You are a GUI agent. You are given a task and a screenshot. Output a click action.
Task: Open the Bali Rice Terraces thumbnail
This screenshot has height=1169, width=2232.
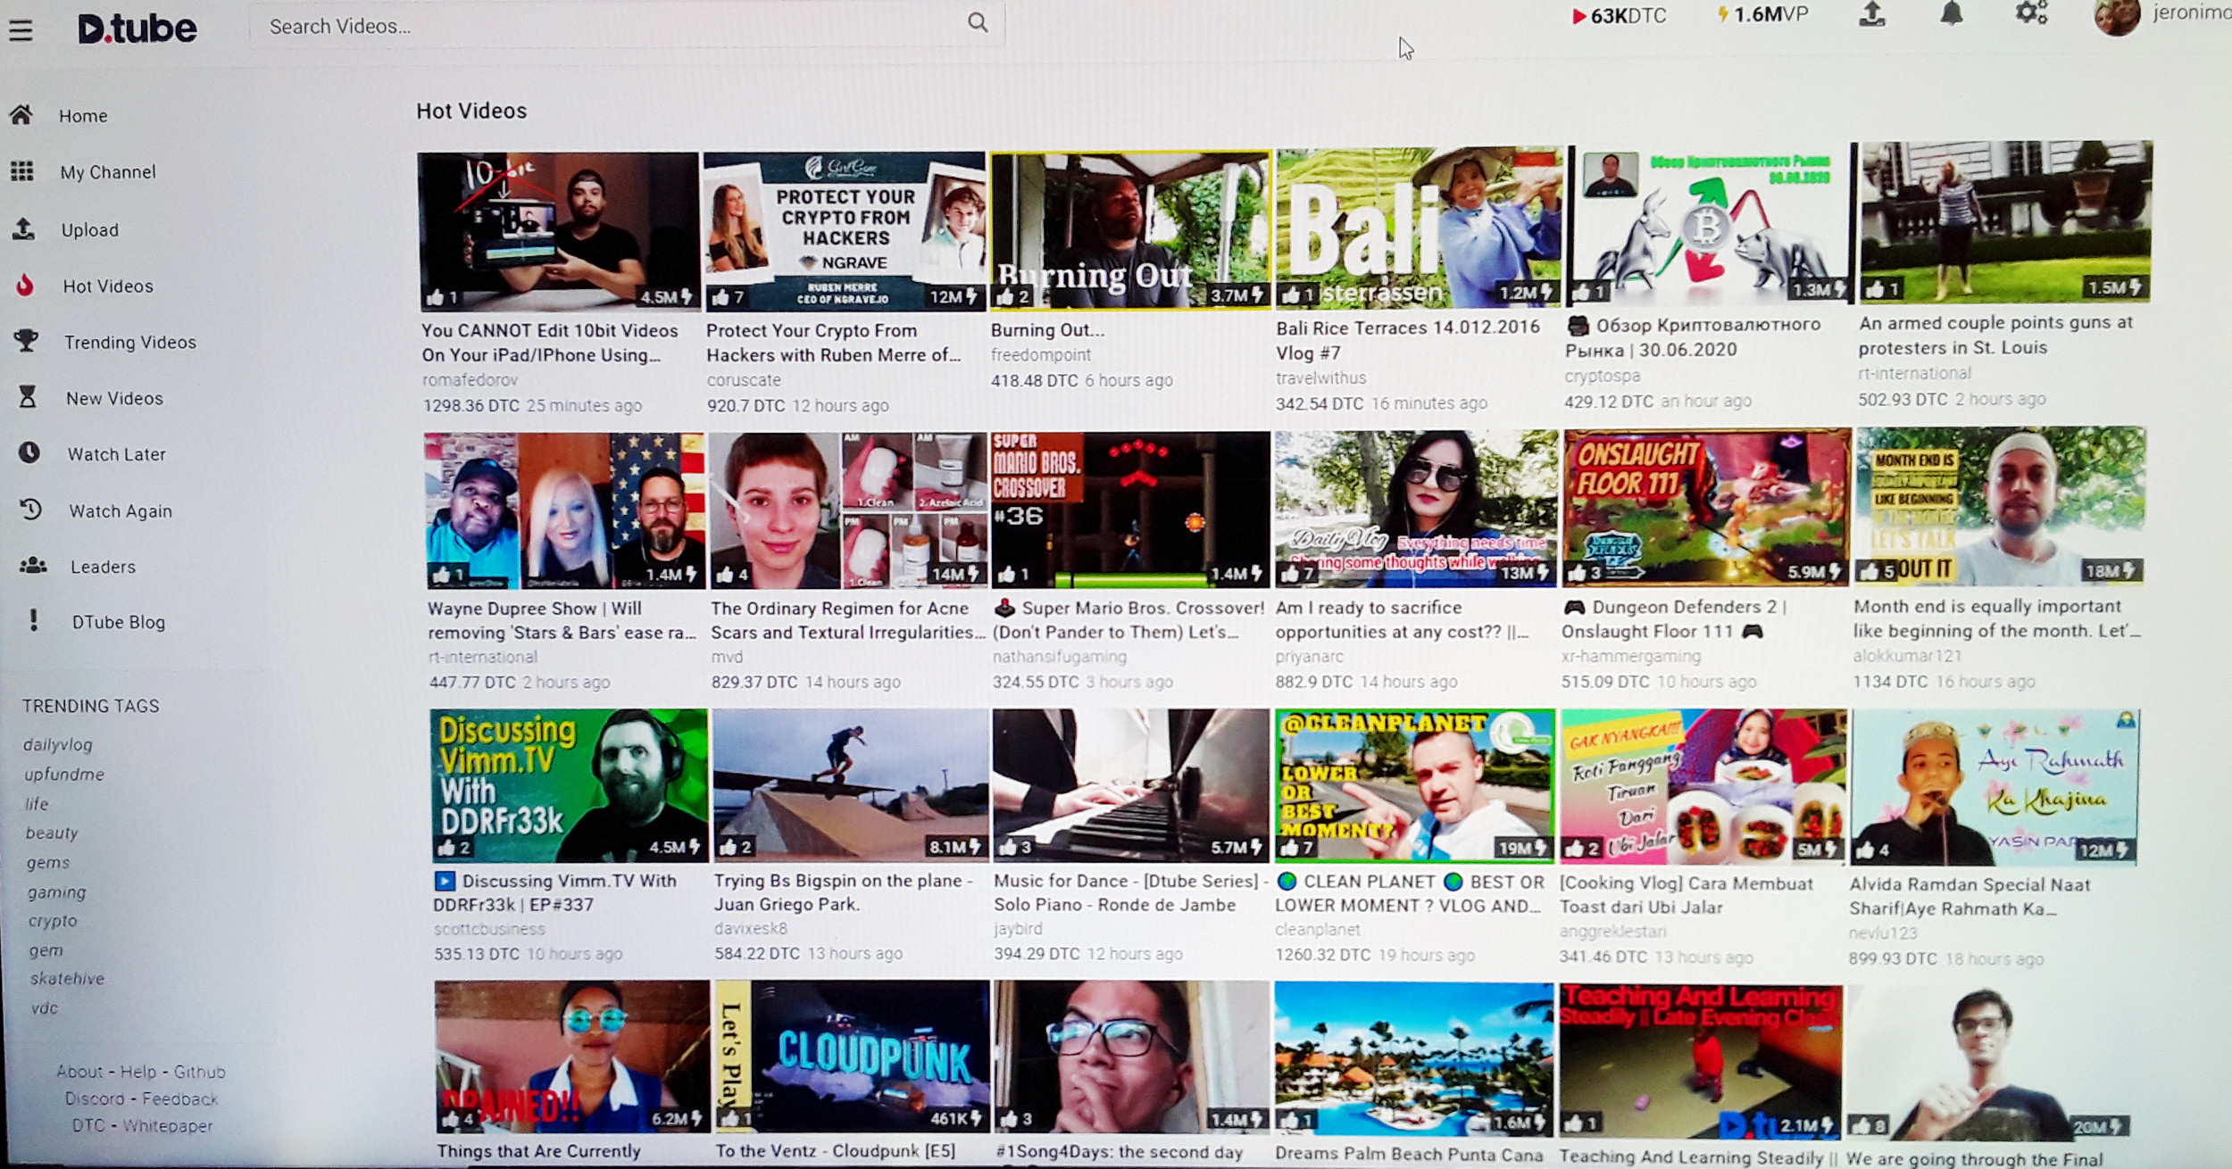[x=1418, y=228]
